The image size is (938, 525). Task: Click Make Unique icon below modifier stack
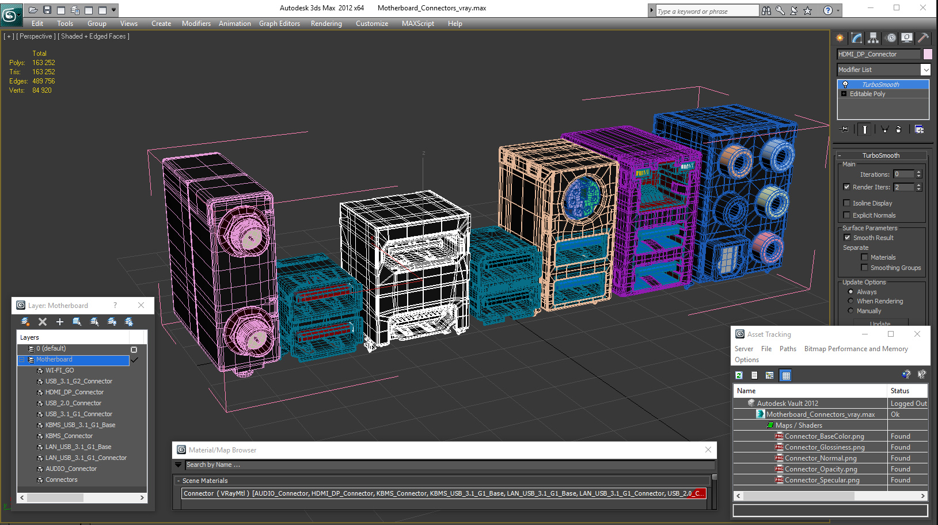pos(884,130)
